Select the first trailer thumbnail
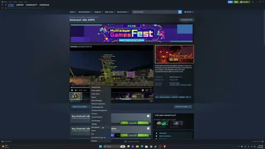This screenshot has width=265, height=149. 76,96
